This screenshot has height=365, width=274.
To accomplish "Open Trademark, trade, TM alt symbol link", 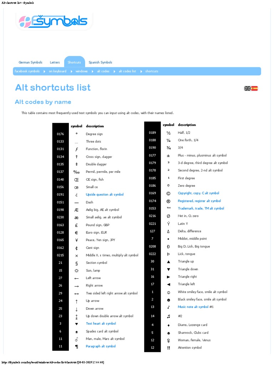I will click(x=201, y=209).
